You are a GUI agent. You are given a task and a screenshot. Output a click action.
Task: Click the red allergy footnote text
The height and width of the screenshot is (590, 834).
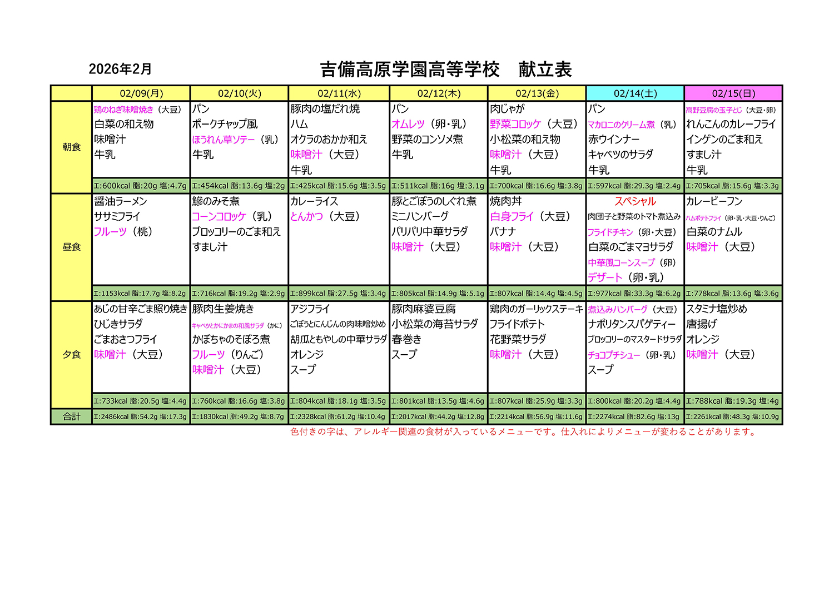coord(523,432)
